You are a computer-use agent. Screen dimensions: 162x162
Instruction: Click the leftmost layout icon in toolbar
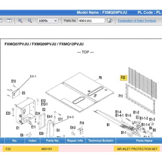click(1, 21)
